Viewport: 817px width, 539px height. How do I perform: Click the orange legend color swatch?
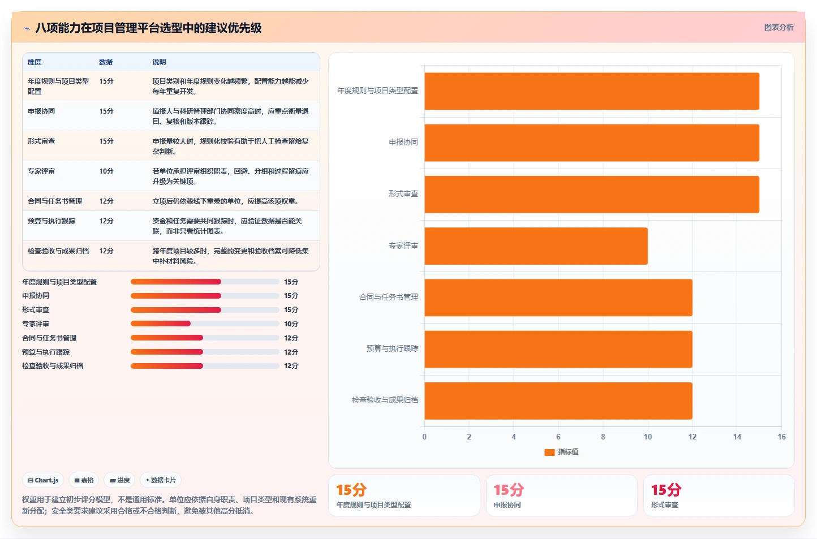549,452
